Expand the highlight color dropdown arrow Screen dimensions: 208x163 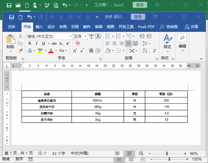45,51
